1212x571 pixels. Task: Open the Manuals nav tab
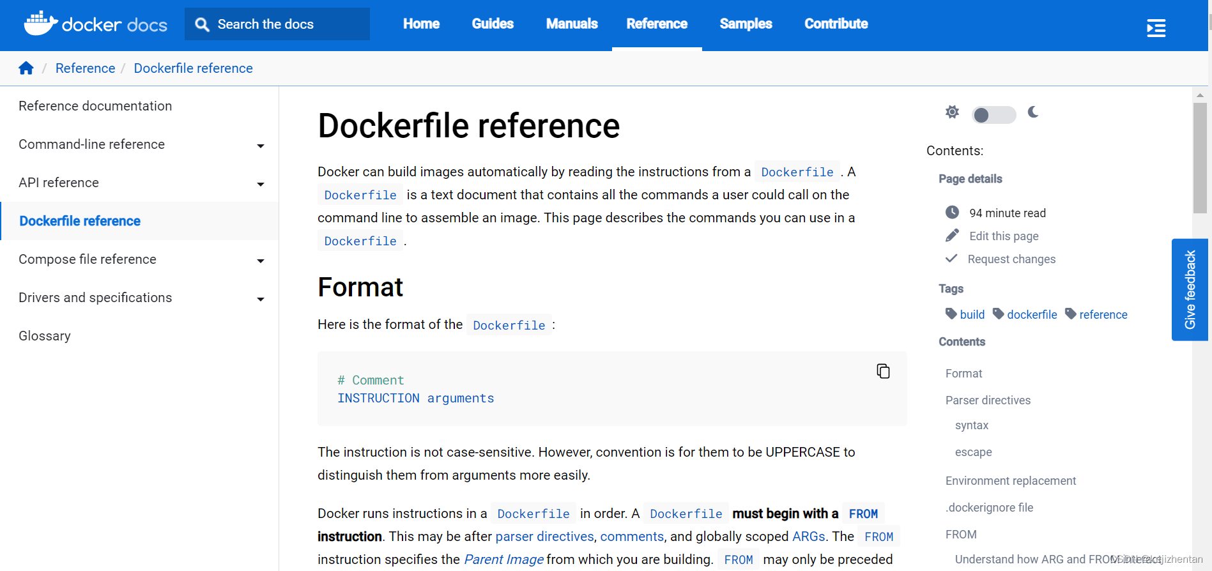[x=572, y=24]
